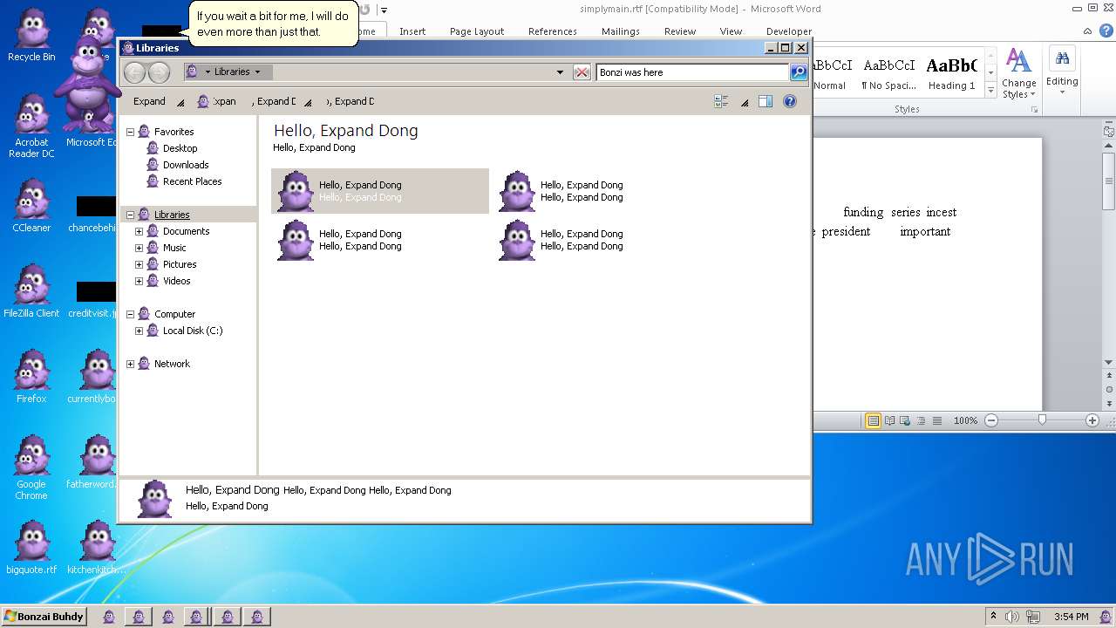Open the Firefox desktop icon
Image resolution: width=1116 pixels, height=628 pixels.
[x=31, y=378]
